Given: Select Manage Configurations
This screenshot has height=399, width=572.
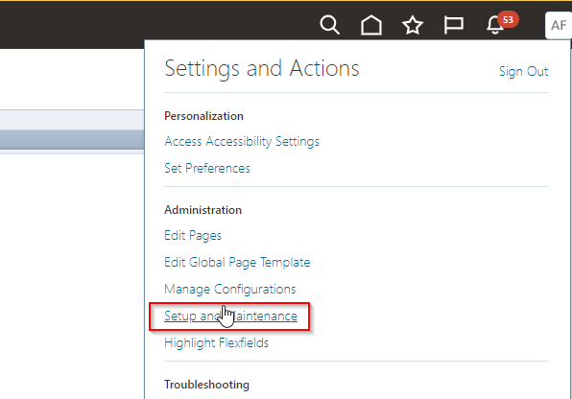Looking at the screenshot, I should (x=230, y=290).
